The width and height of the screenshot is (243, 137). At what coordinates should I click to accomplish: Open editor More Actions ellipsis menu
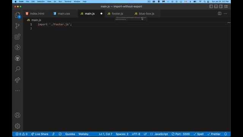coord(225,14)
